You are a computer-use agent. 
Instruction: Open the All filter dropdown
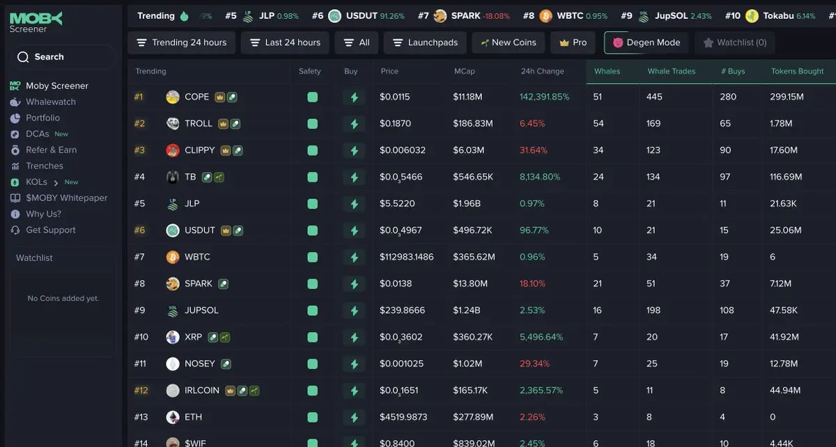[x=357, y=42]
